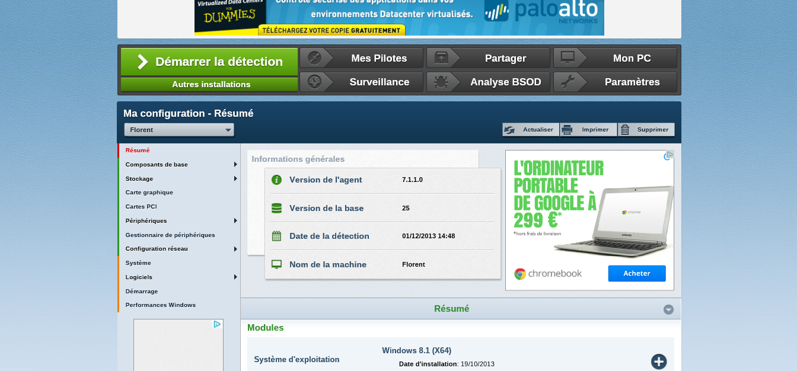This screenshot has width=797, height=371.
Task: Click the Ma configuration - Résumé title
Action: [189, 113]
